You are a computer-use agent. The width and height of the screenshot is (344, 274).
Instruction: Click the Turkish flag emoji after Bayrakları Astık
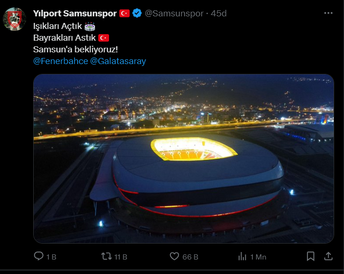(x=103, y=38)
